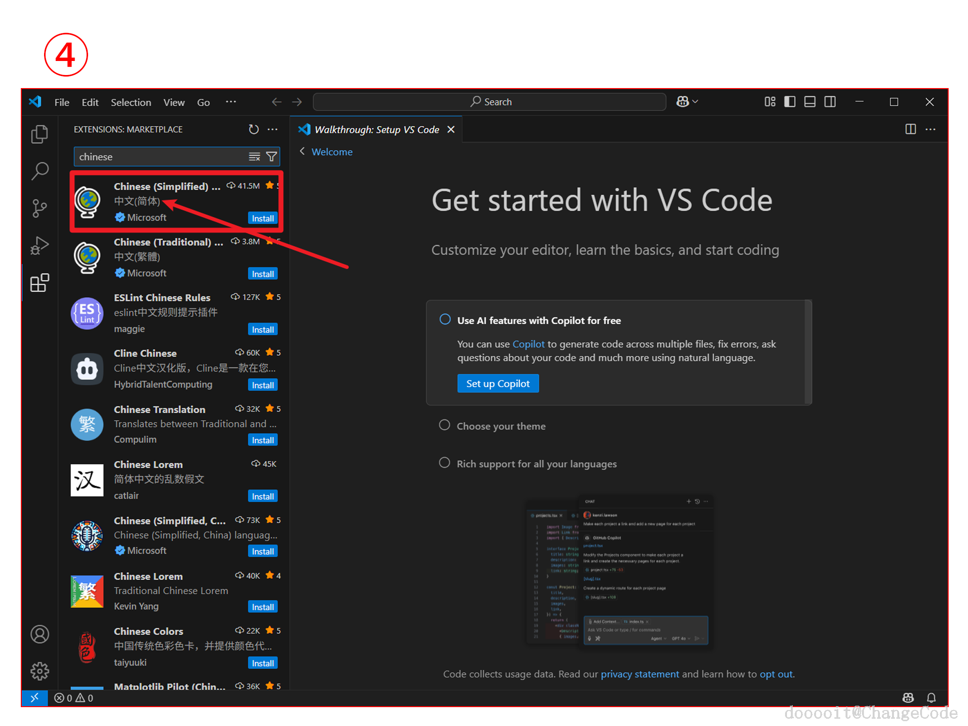Screen dimensions: 968x726
Task: Open the Manage gear icon
Action: point(40,671)
